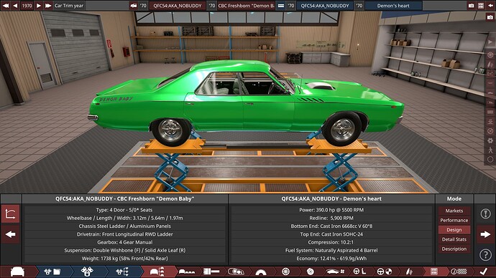Open the CBC Freshborn trim name selector
Viewport: 496px width, 278px height.
click(246, 6)
